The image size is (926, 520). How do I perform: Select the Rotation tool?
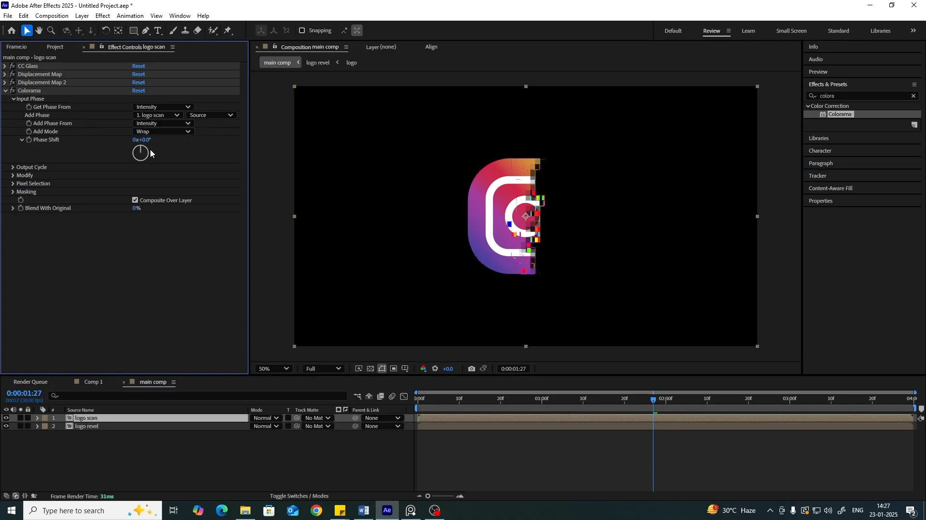tap(106, 30)
